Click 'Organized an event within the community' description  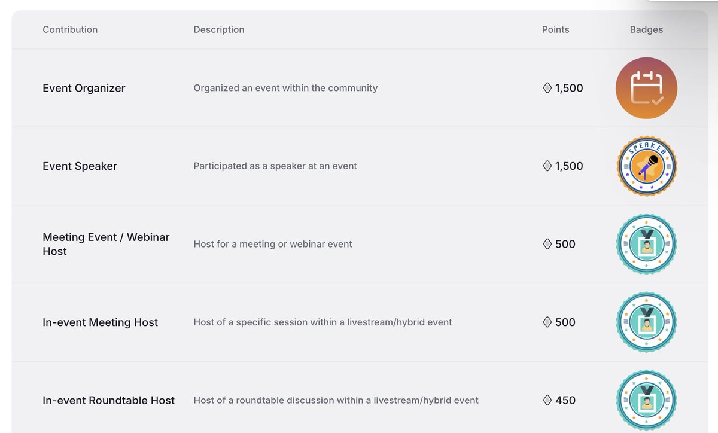(x=285, y=89)
